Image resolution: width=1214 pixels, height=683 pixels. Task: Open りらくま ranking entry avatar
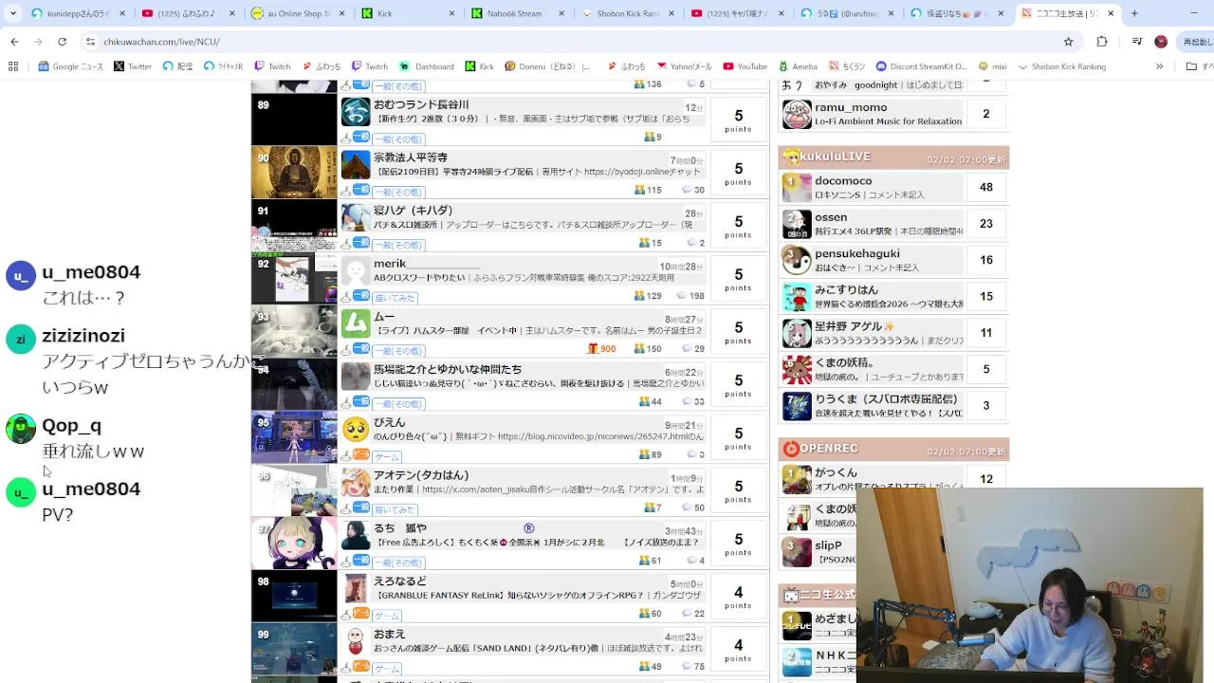coord(797,406)
